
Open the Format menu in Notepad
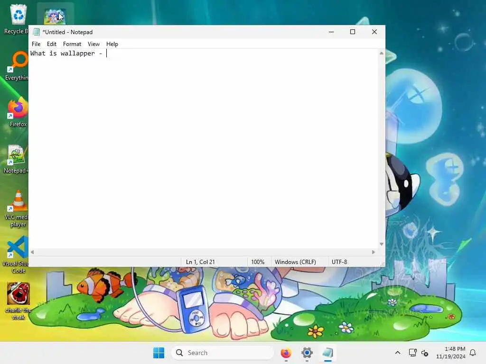click(72, 44)
